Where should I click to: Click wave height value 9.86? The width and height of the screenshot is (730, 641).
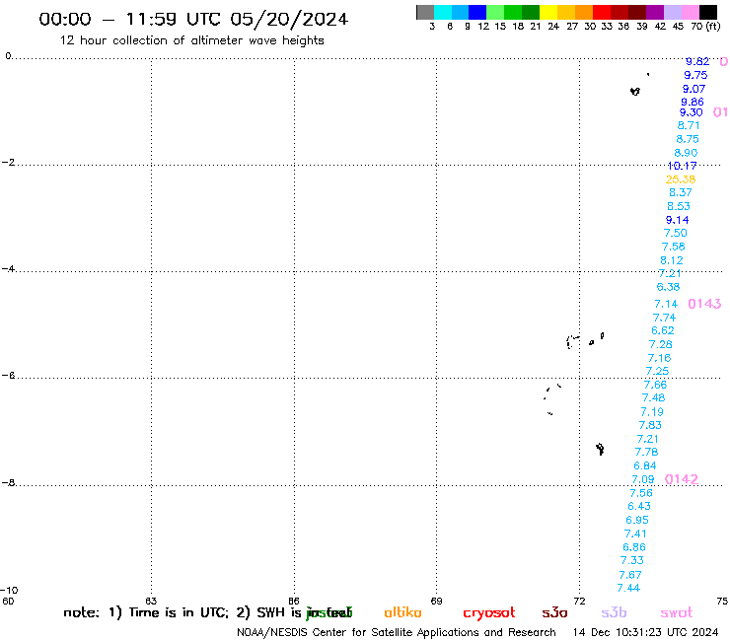coord(693,102)
